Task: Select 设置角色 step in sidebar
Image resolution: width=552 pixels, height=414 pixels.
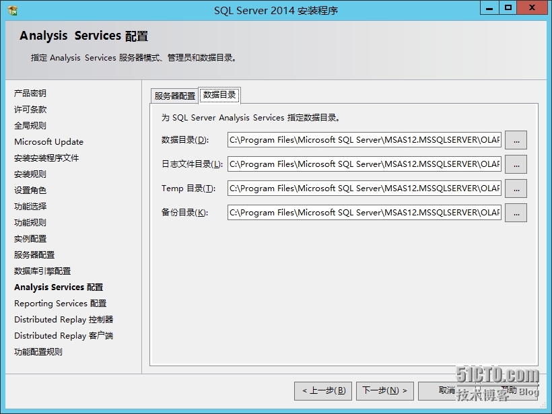Action: click(x=30, y=191)
